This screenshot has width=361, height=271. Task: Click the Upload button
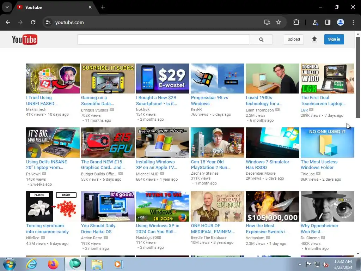[294, 40]
